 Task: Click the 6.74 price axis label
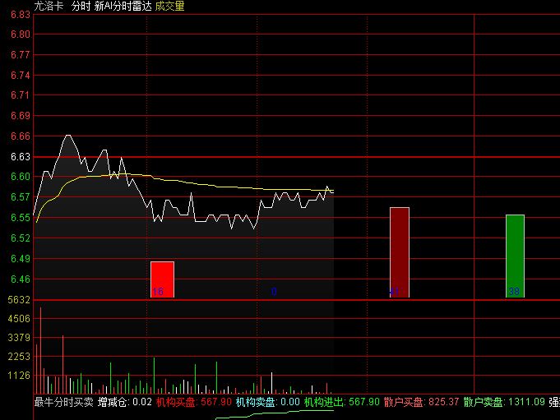click(x=21, y=76)
